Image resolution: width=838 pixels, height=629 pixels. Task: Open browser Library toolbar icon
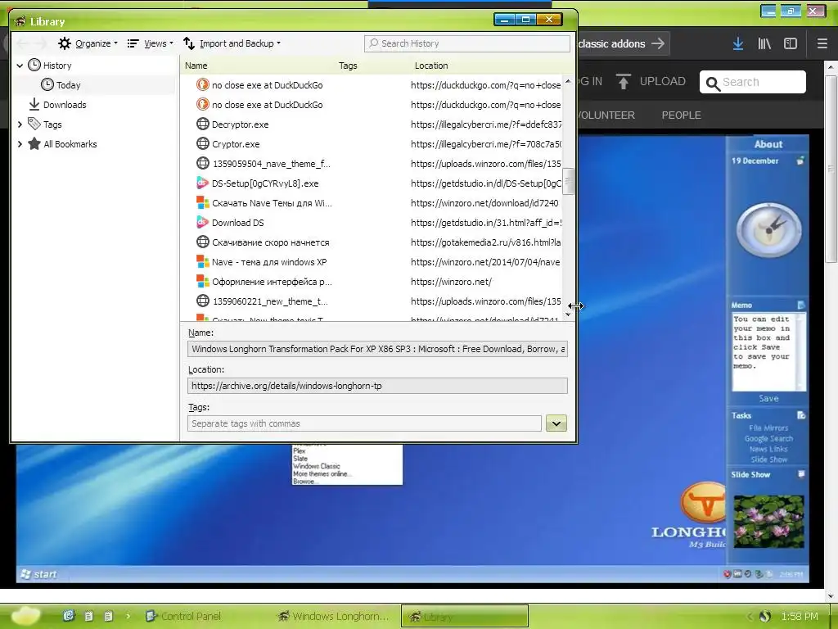tap(764, 43)
